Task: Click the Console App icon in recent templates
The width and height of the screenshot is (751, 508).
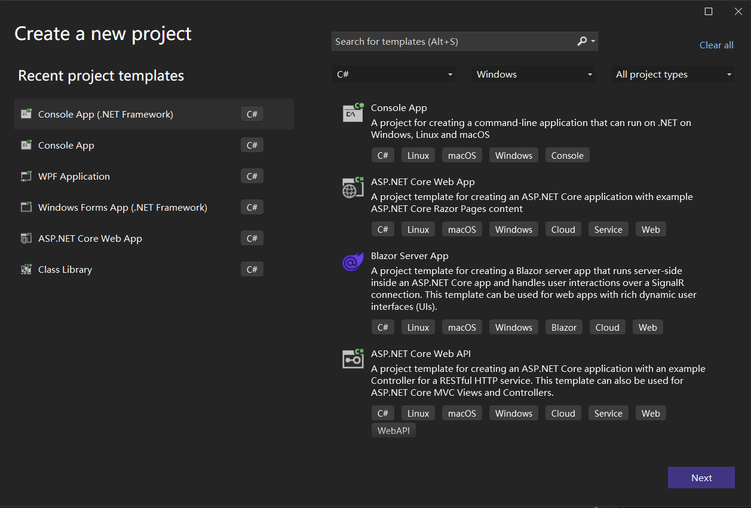Action: click(26, 145)
